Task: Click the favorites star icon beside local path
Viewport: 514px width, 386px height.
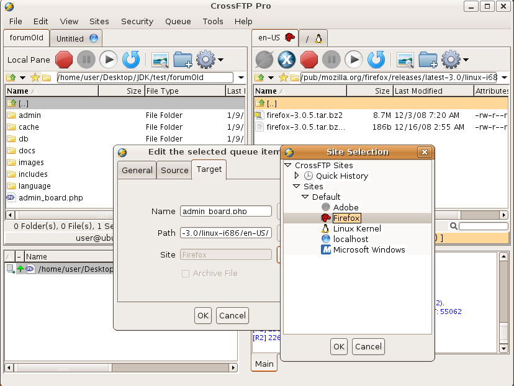Action: (x=35, y=78)
